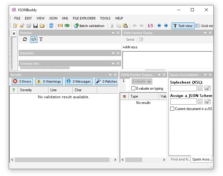The width and height of the screenshot is (223, 176).
Task: Click the Batch validation button
Action: coord(89,26)
